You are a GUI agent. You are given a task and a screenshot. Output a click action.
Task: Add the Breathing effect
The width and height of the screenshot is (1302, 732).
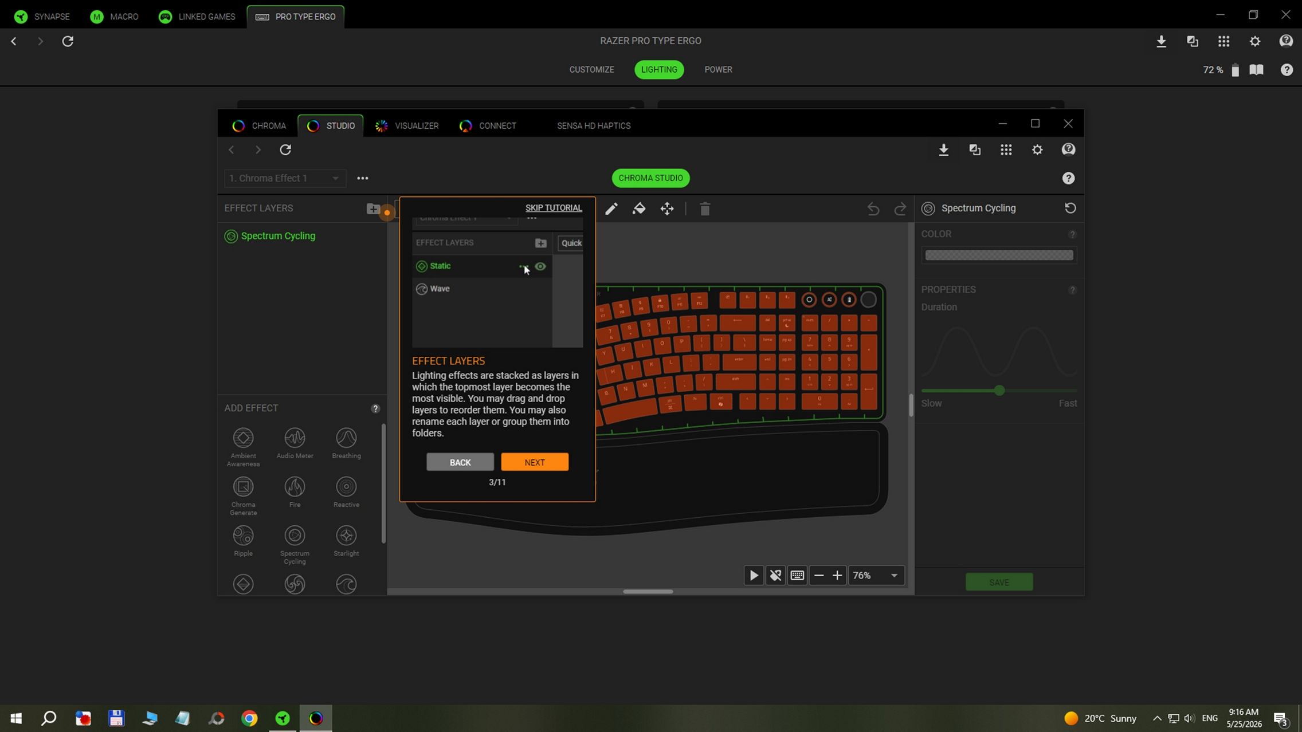point(346,443)
